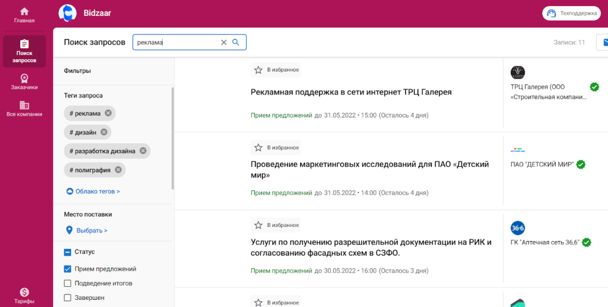Open 'Заказчики' in the sidebar
The width and height of the screenshot is (608, 307).
[24, 82]
